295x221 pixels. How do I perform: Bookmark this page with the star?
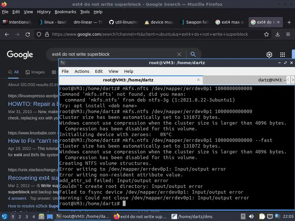point(266,34)
